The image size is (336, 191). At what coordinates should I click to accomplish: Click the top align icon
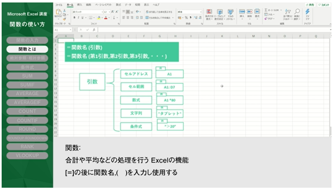[x=124, y=12]
